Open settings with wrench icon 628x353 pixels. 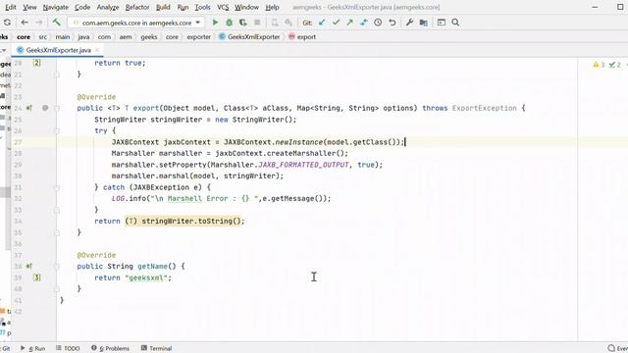click(x=409, y=23)
